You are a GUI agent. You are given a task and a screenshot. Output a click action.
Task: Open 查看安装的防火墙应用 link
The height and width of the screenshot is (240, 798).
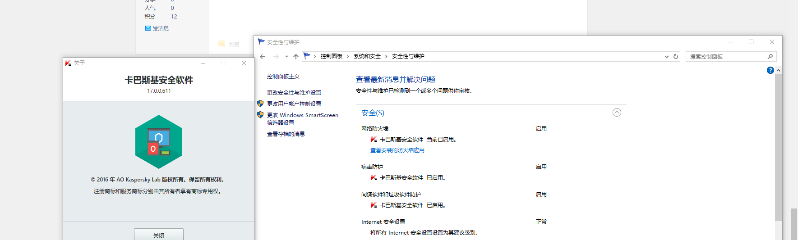coord(397,150)
